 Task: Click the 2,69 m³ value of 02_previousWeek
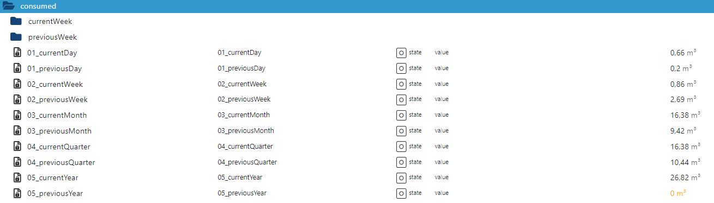click(x=683, y=99)
